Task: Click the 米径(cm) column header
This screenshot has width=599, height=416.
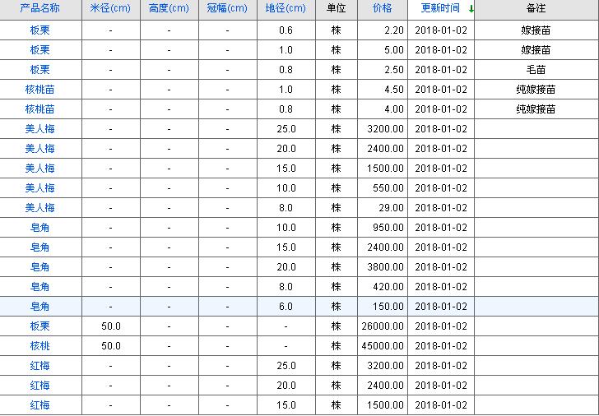Action: pos(110,9)
